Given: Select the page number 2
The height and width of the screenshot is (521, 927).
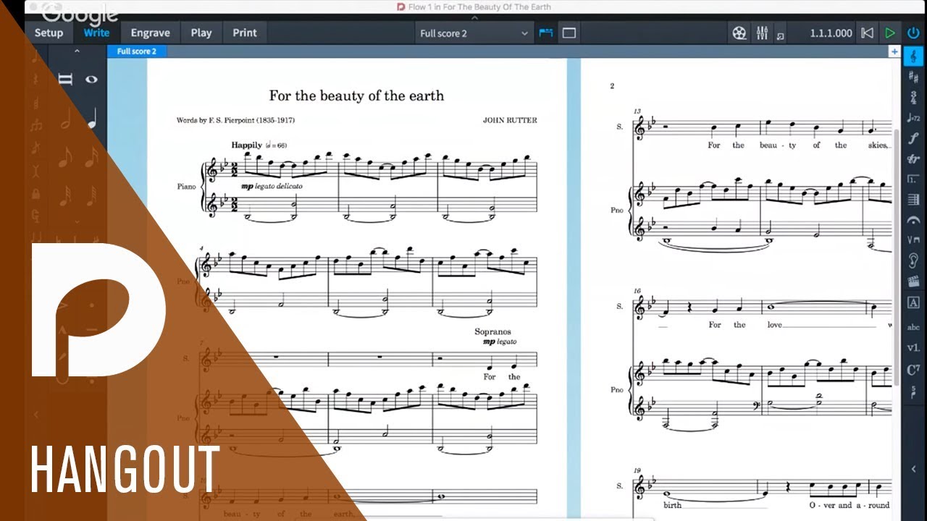Looking at the screenshot, I should [x=612, y=86].
